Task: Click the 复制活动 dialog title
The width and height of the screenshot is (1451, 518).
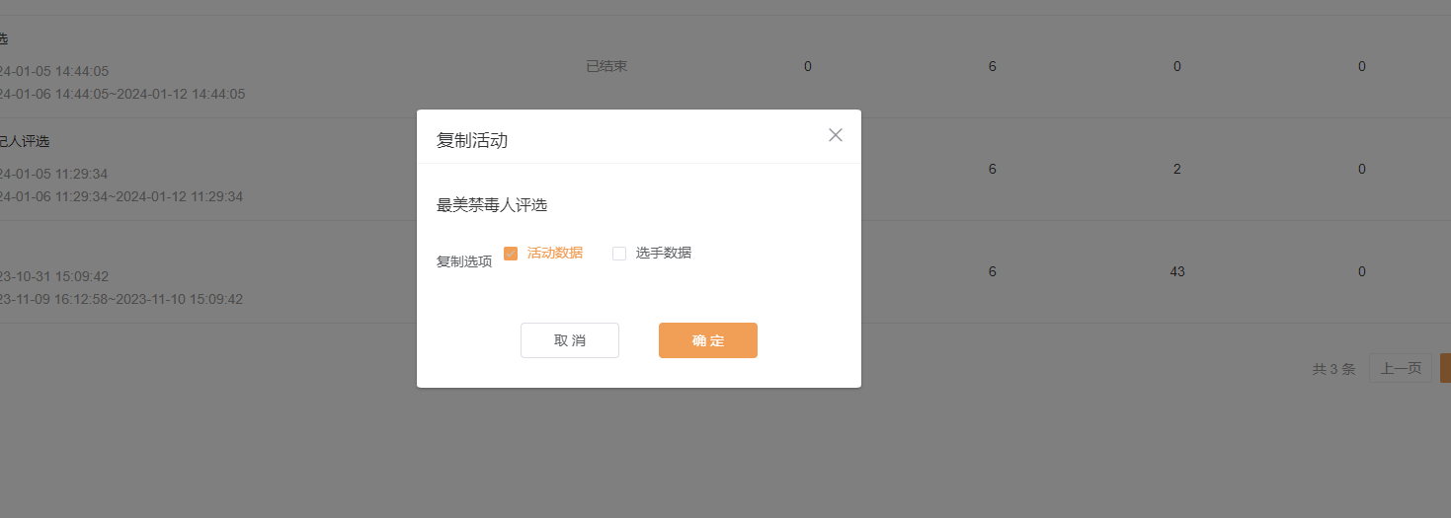Action: pos(472,140)
